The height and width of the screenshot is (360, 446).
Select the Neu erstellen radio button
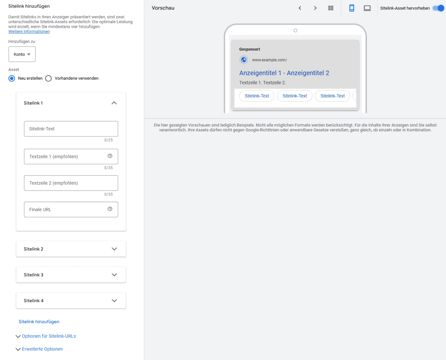[x=12, y=78]
